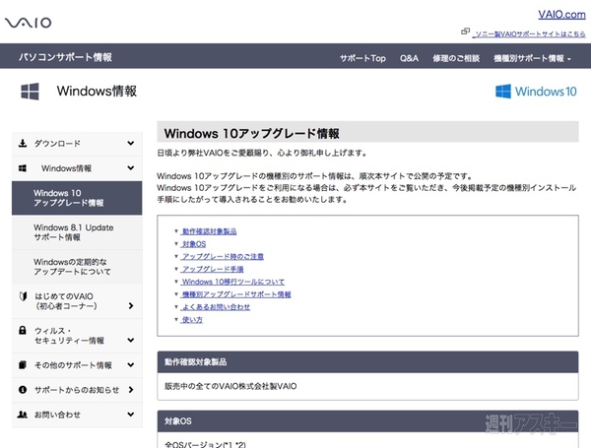Select Windows 10 アップグレード情報 sidebar item

(x=77, y=198)
